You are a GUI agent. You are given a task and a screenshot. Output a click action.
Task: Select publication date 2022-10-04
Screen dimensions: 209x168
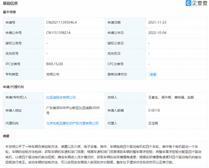tap(157, 33)
